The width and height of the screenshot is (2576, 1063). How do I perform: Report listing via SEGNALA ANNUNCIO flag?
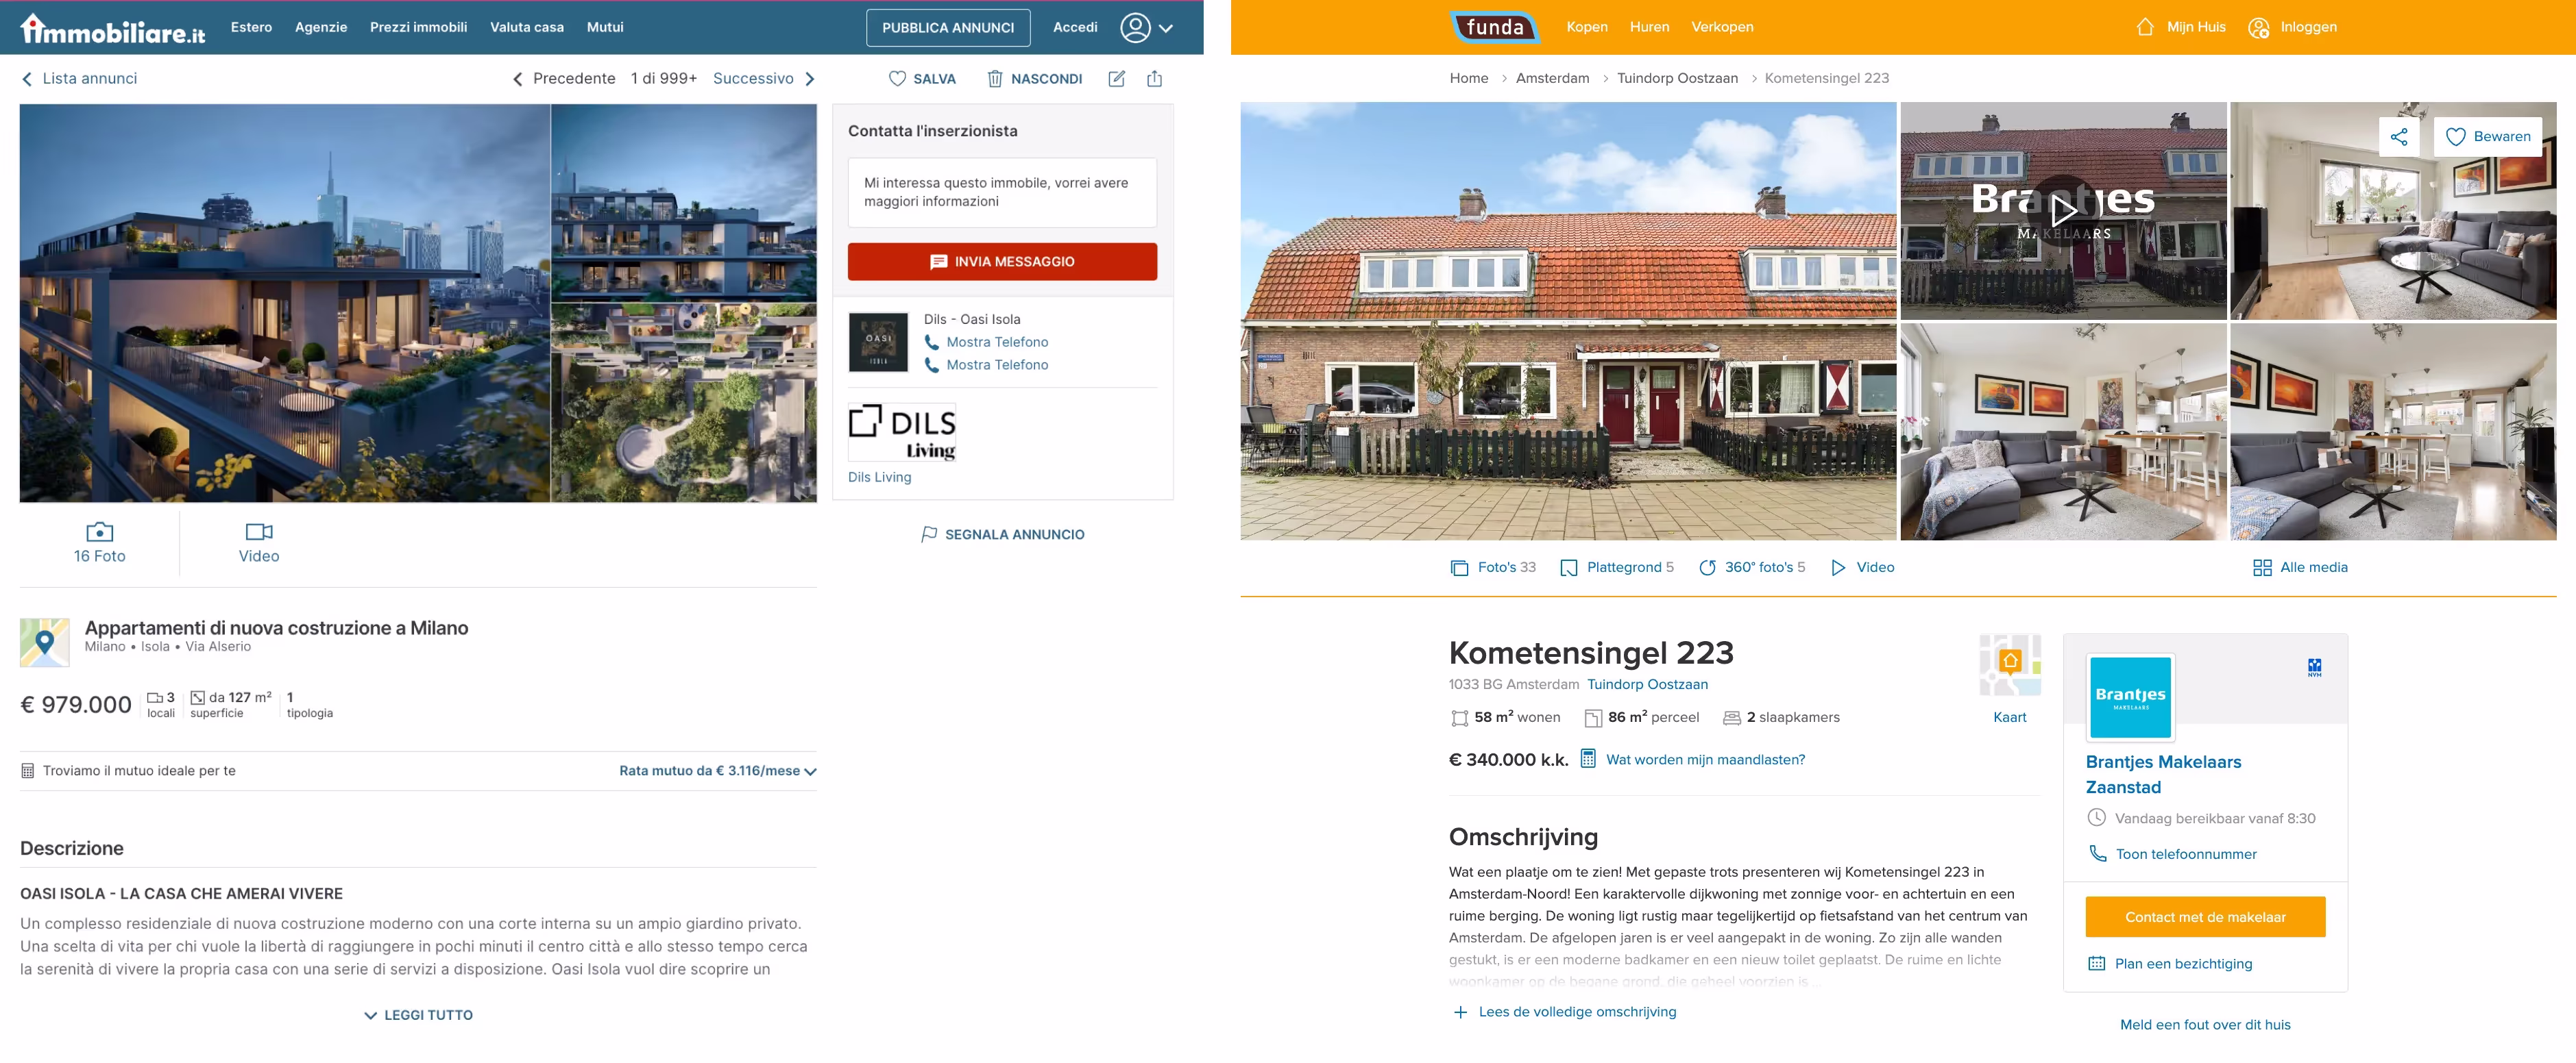[x=1002, y=534]
